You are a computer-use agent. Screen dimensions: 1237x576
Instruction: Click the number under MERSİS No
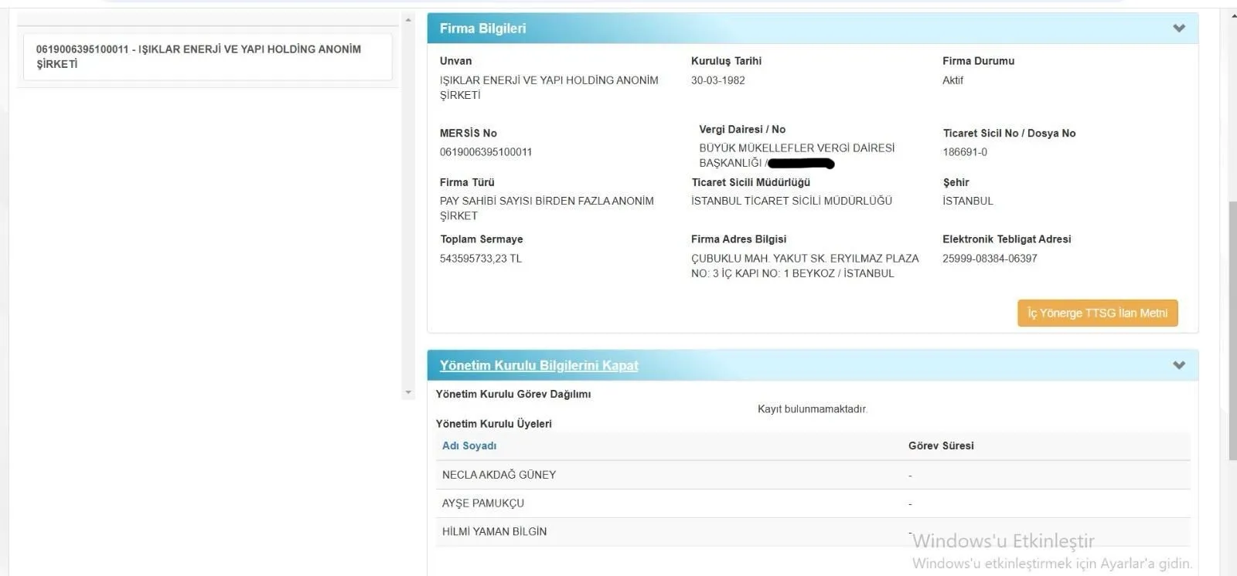(x=486, y=152)
